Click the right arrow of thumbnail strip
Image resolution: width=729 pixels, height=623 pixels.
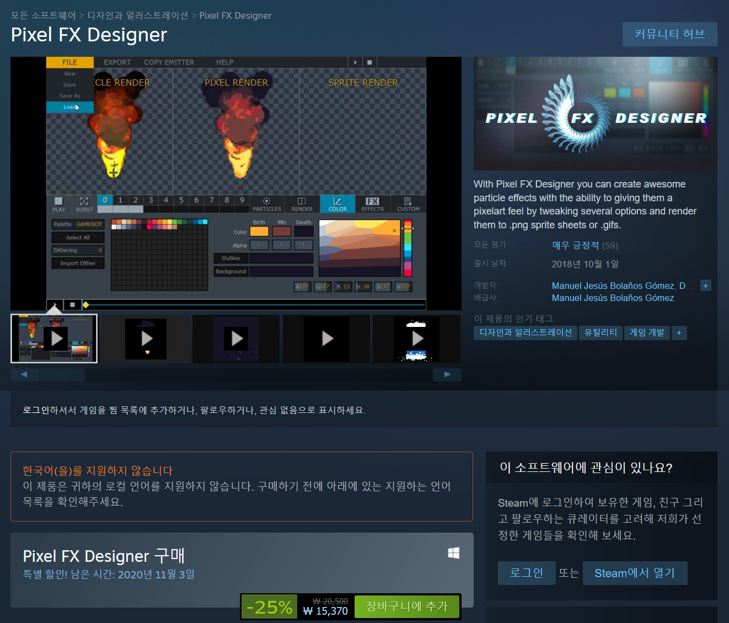tap(447, 375)
